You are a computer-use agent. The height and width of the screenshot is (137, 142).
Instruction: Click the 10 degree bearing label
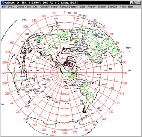(75, 13)
